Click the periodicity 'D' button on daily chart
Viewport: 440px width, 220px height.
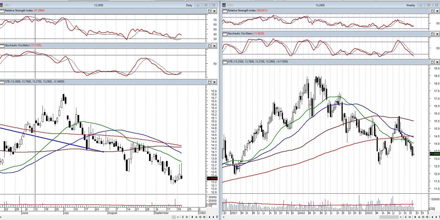point(187,217)
